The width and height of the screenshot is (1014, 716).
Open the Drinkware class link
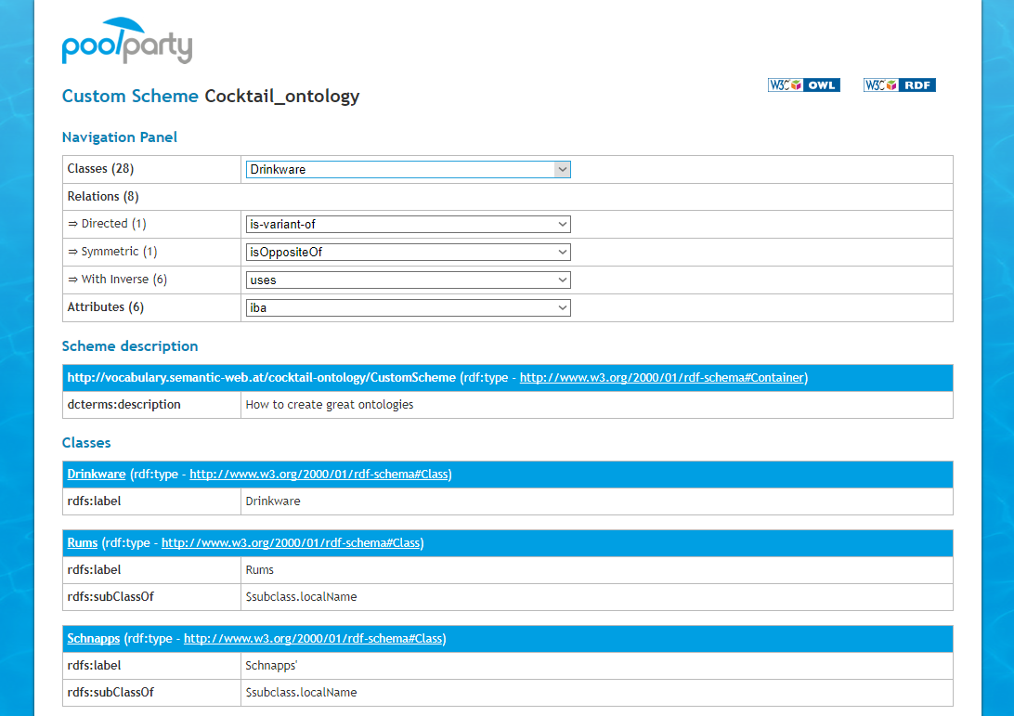click(96, 475)
